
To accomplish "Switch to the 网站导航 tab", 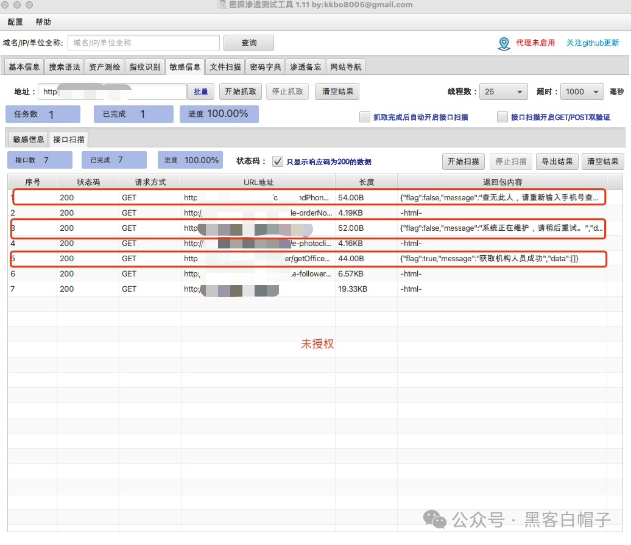I will pos(346,67).
